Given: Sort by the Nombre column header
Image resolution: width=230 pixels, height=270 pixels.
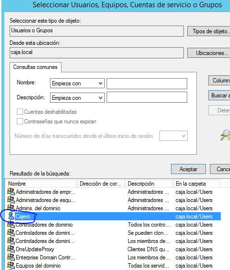Looking at the screenshot, I should click(x=41, y=184).
